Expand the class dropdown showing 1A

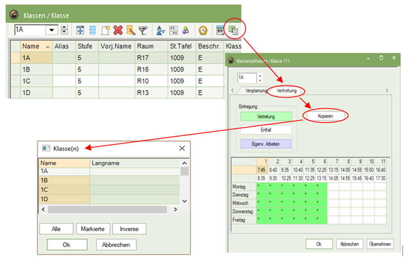point(52,30)
